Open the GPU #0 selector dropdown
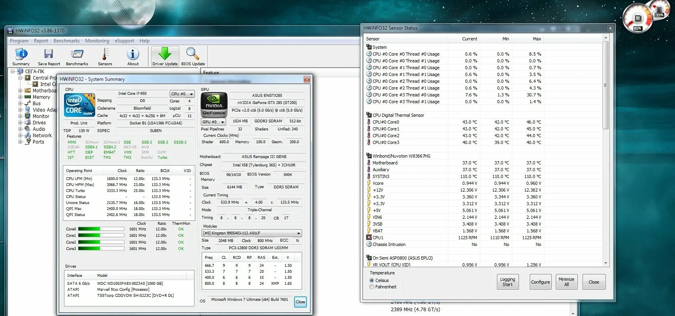Viewport: 675px width, 316px height. point(213,122)
